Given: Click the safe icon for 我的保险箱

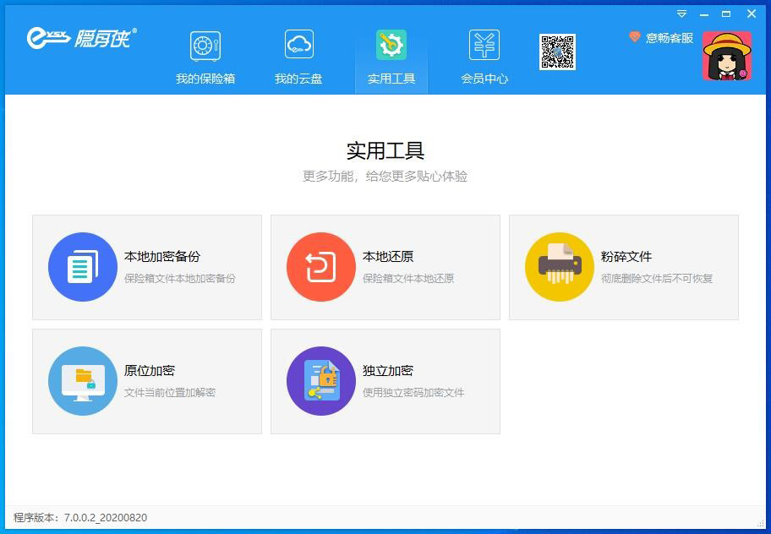Looking at the screenshot, I should (x=205, y=46).
